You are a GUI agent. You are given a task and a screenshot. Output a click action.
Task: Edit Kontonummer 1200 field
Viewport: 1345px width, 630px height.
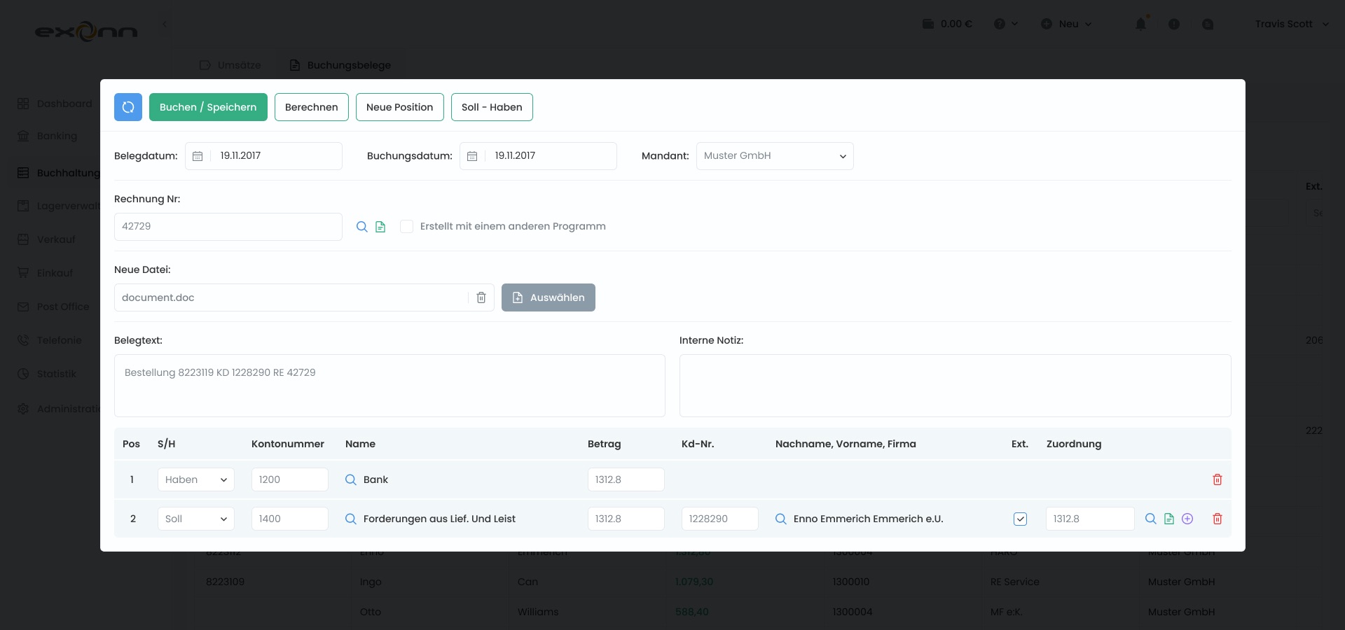(290, 479)
